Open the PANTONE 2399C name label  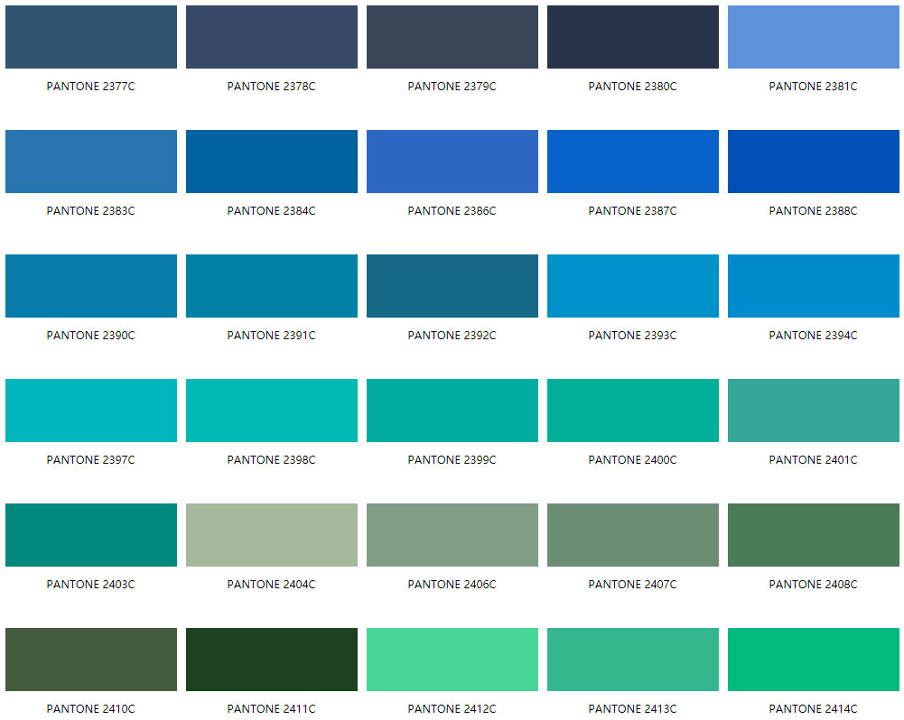click(452, 460)
